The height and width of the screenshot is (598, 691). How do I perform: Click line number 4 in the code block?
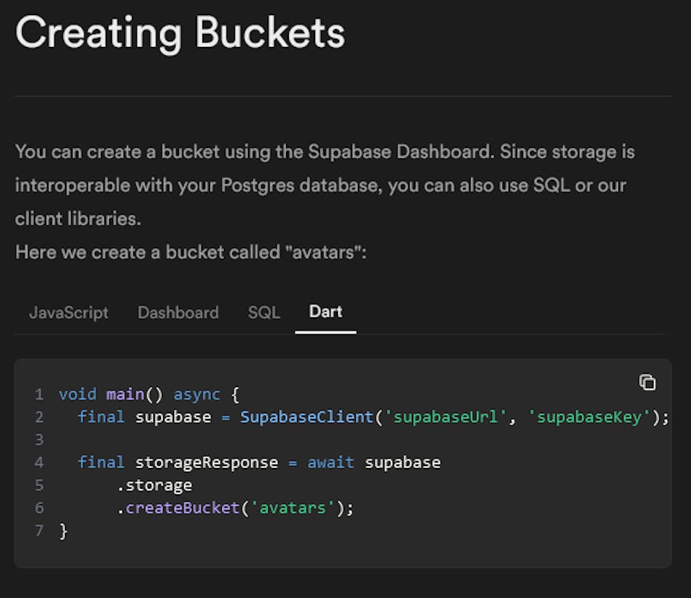(x=39, y=462)
